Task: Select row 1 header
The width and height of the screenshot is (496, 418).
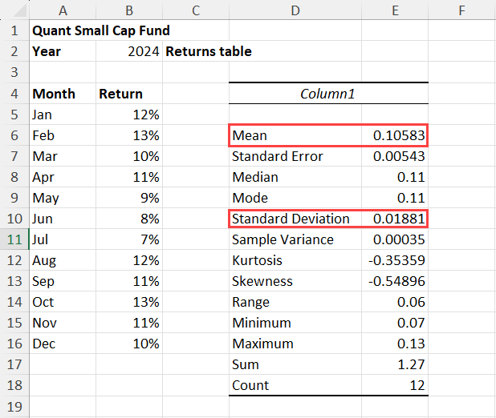Action: tap(14, 30)
